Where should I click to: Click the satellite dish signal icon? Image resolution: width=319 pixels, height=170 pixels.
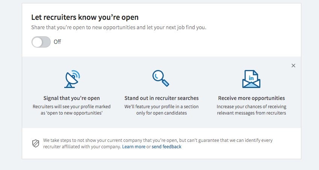(x=72, y=79)
